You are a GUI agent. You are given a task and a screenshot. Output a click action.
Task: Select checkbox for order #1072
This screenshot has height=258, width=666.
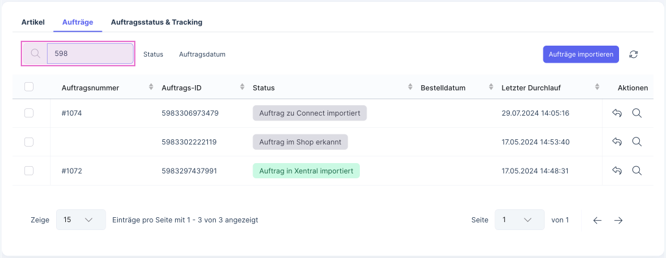click(29, 171)
